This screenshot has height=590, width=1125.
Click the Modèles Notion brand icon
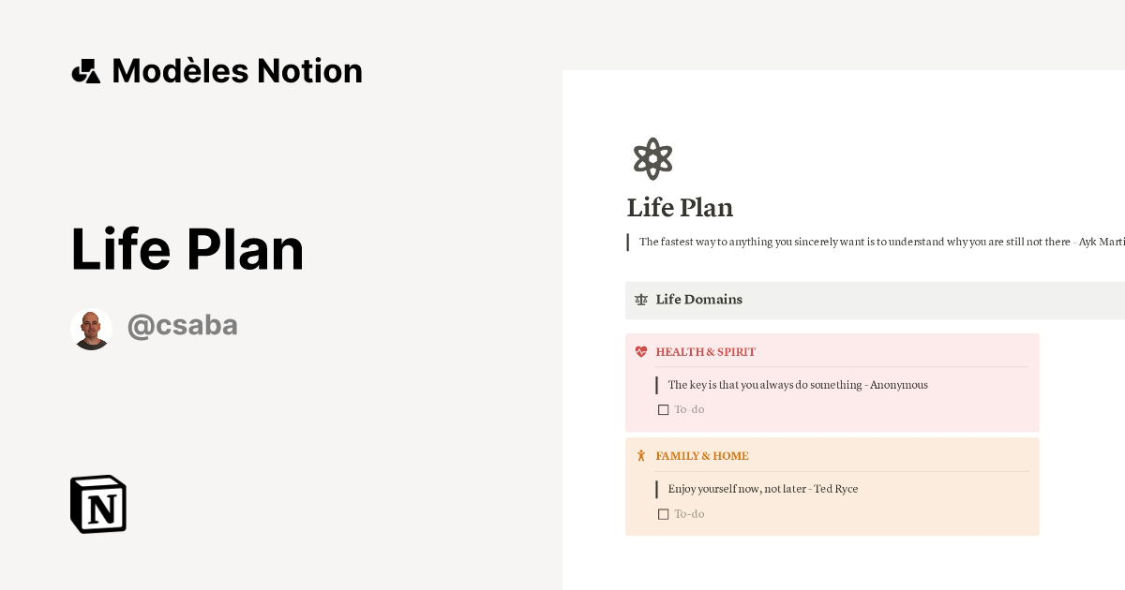(x=85, y=70)
